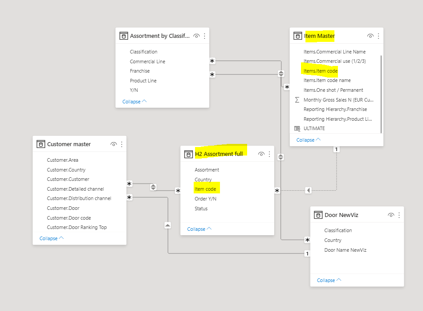
Task: Select Classification field in Door NewViz
Action: click(x=338, y=230)
